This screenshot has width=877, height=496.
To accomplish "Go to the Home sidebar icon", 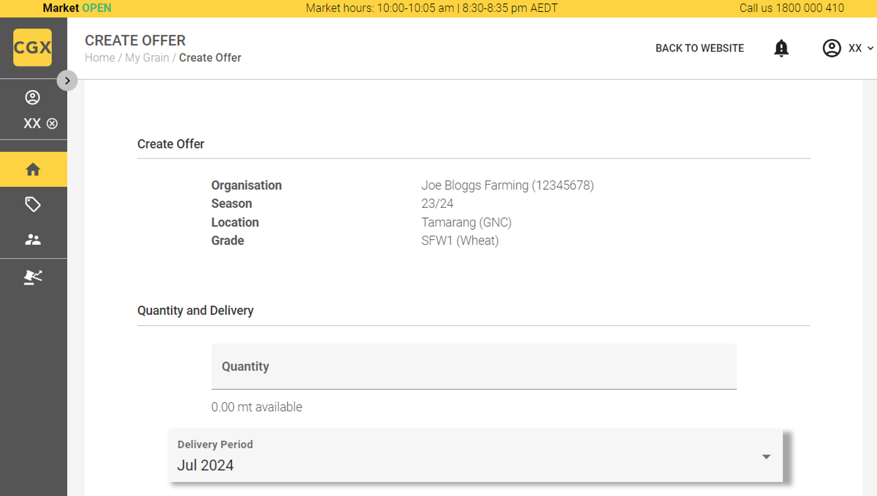I will [x=33, y=169].
